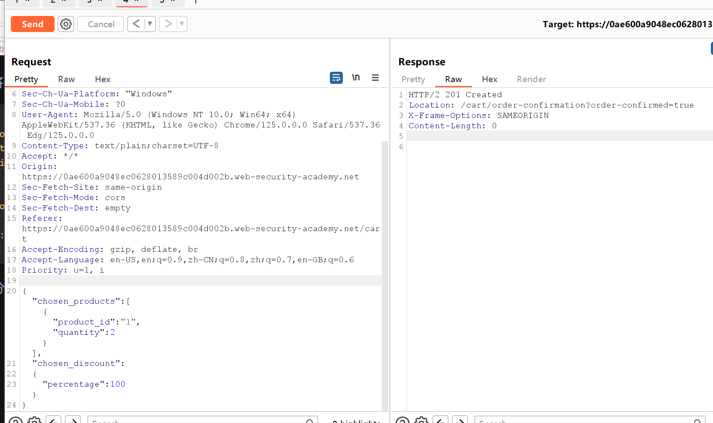Click the Referer header name

pos(40,218)
